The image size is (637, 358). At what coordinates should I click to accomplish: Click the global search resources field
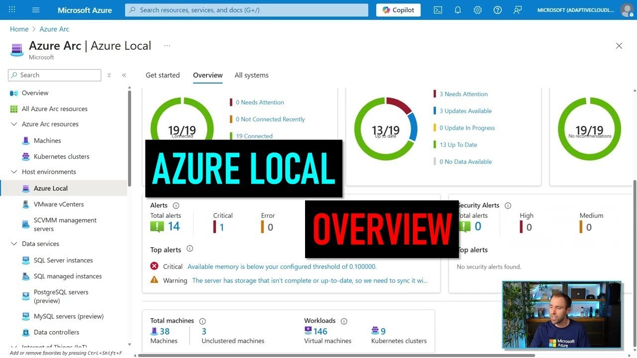coord(246,10)
